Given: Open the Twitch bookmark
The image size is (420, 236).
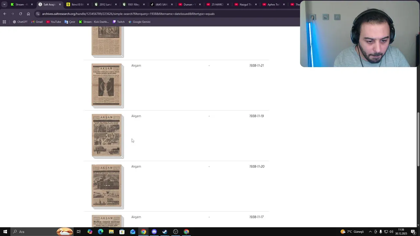Looking at the screenshot, I should [118, 22].
